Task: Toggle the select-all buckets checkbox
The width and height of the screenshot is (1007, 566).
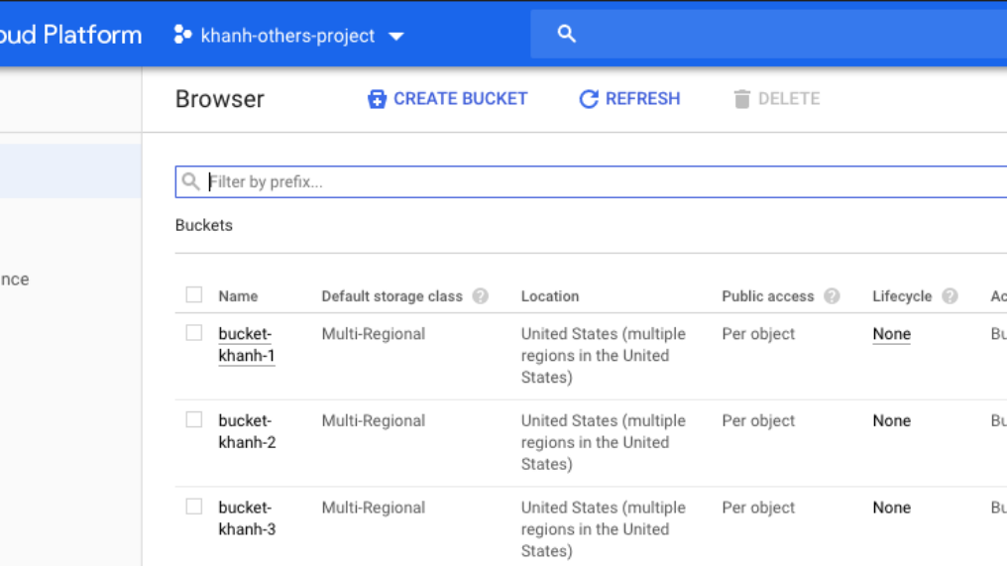Action: coord(194,295)
